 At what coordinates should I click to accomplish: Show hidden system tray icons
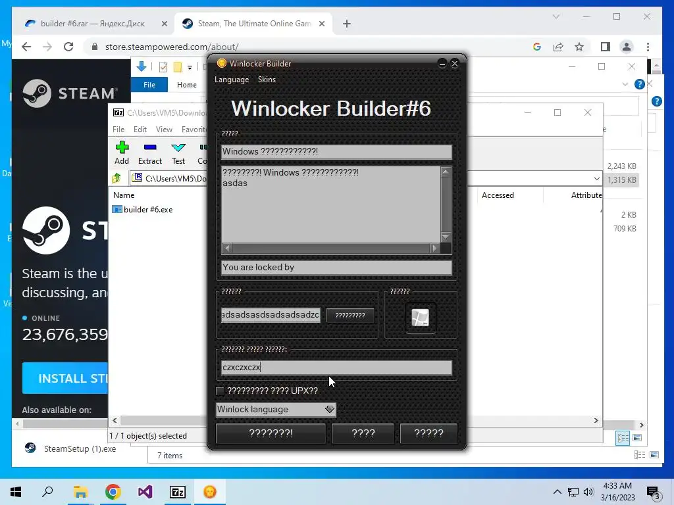point(557,492)
